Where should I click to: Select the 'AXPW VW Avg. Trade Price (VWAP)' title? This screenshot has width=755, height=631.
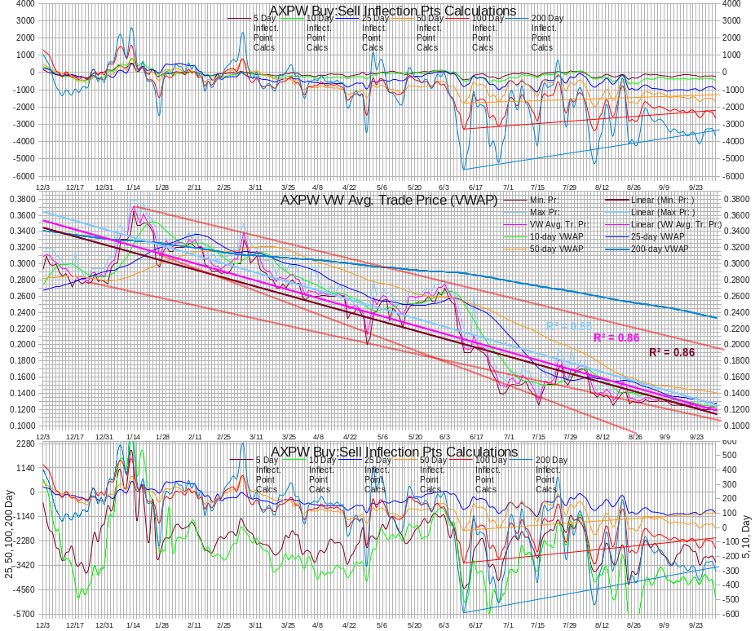click(x=389, y=200)
